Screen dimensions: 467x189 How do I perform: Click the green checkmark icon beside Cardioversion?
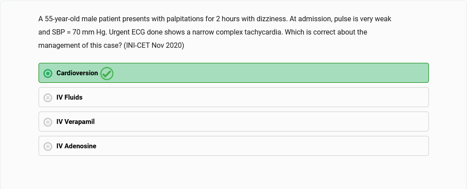pyautogui.click(x=107, y=73)
